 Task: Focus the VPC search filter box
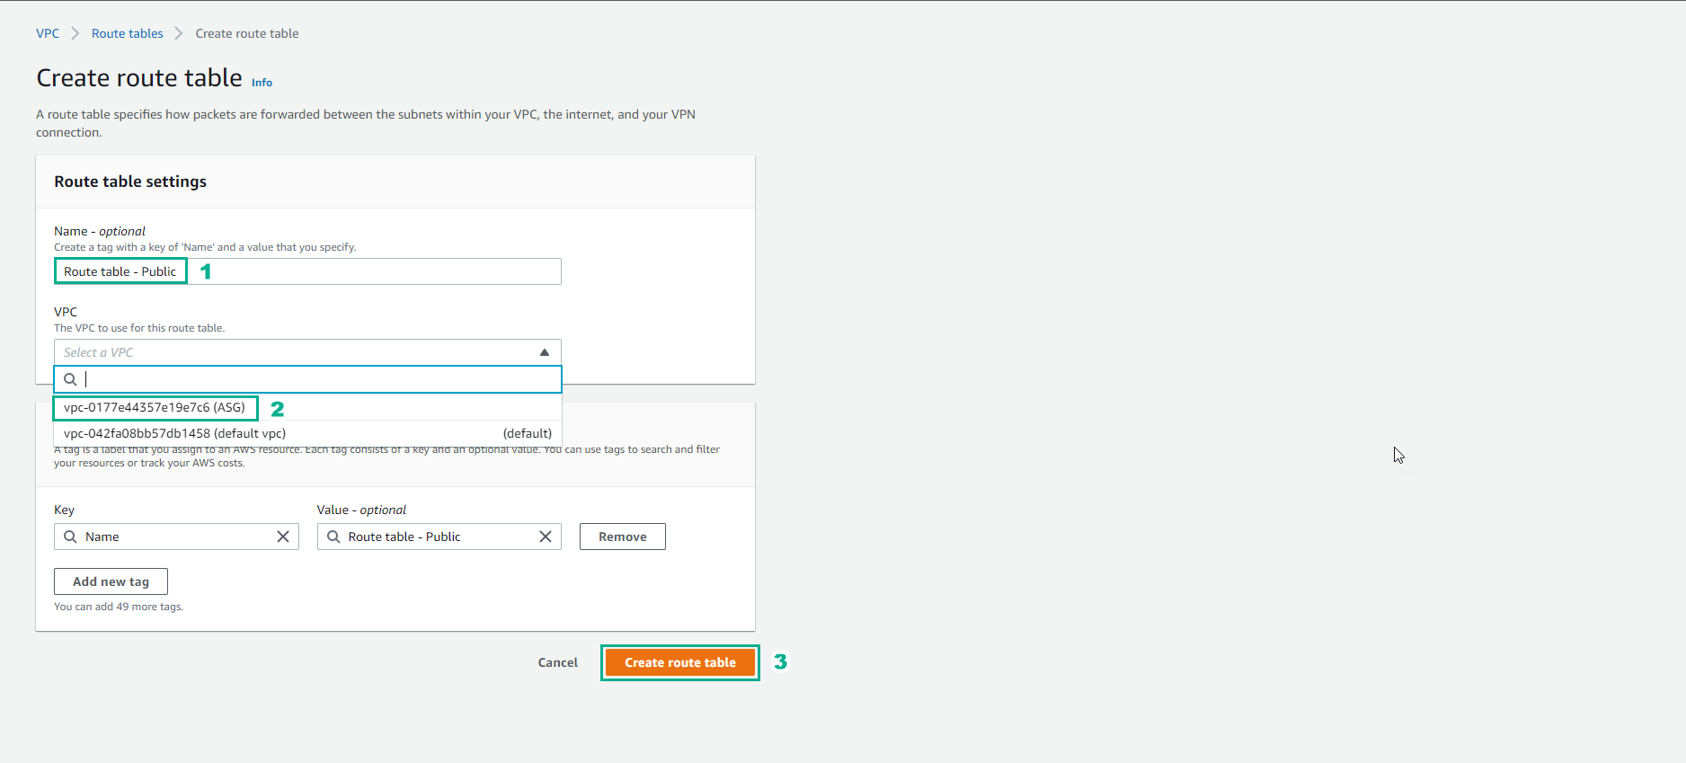coord(307,379)
